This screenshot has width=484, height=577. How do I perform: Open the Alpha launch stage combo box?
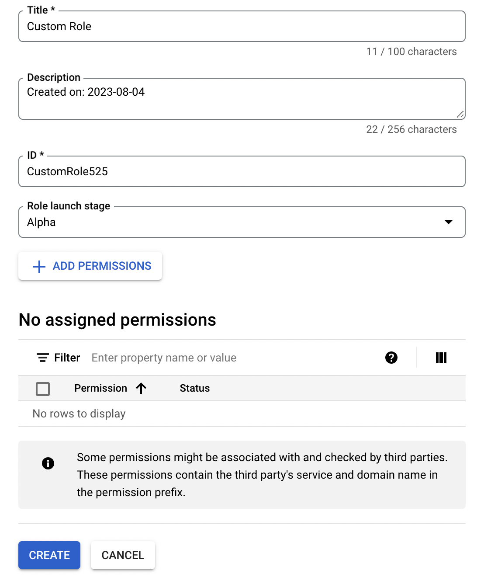242,222
